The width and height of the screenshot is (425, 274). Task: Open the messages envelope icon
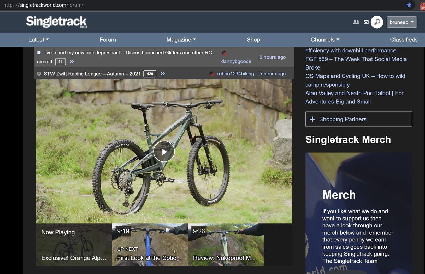pos(366,22)
